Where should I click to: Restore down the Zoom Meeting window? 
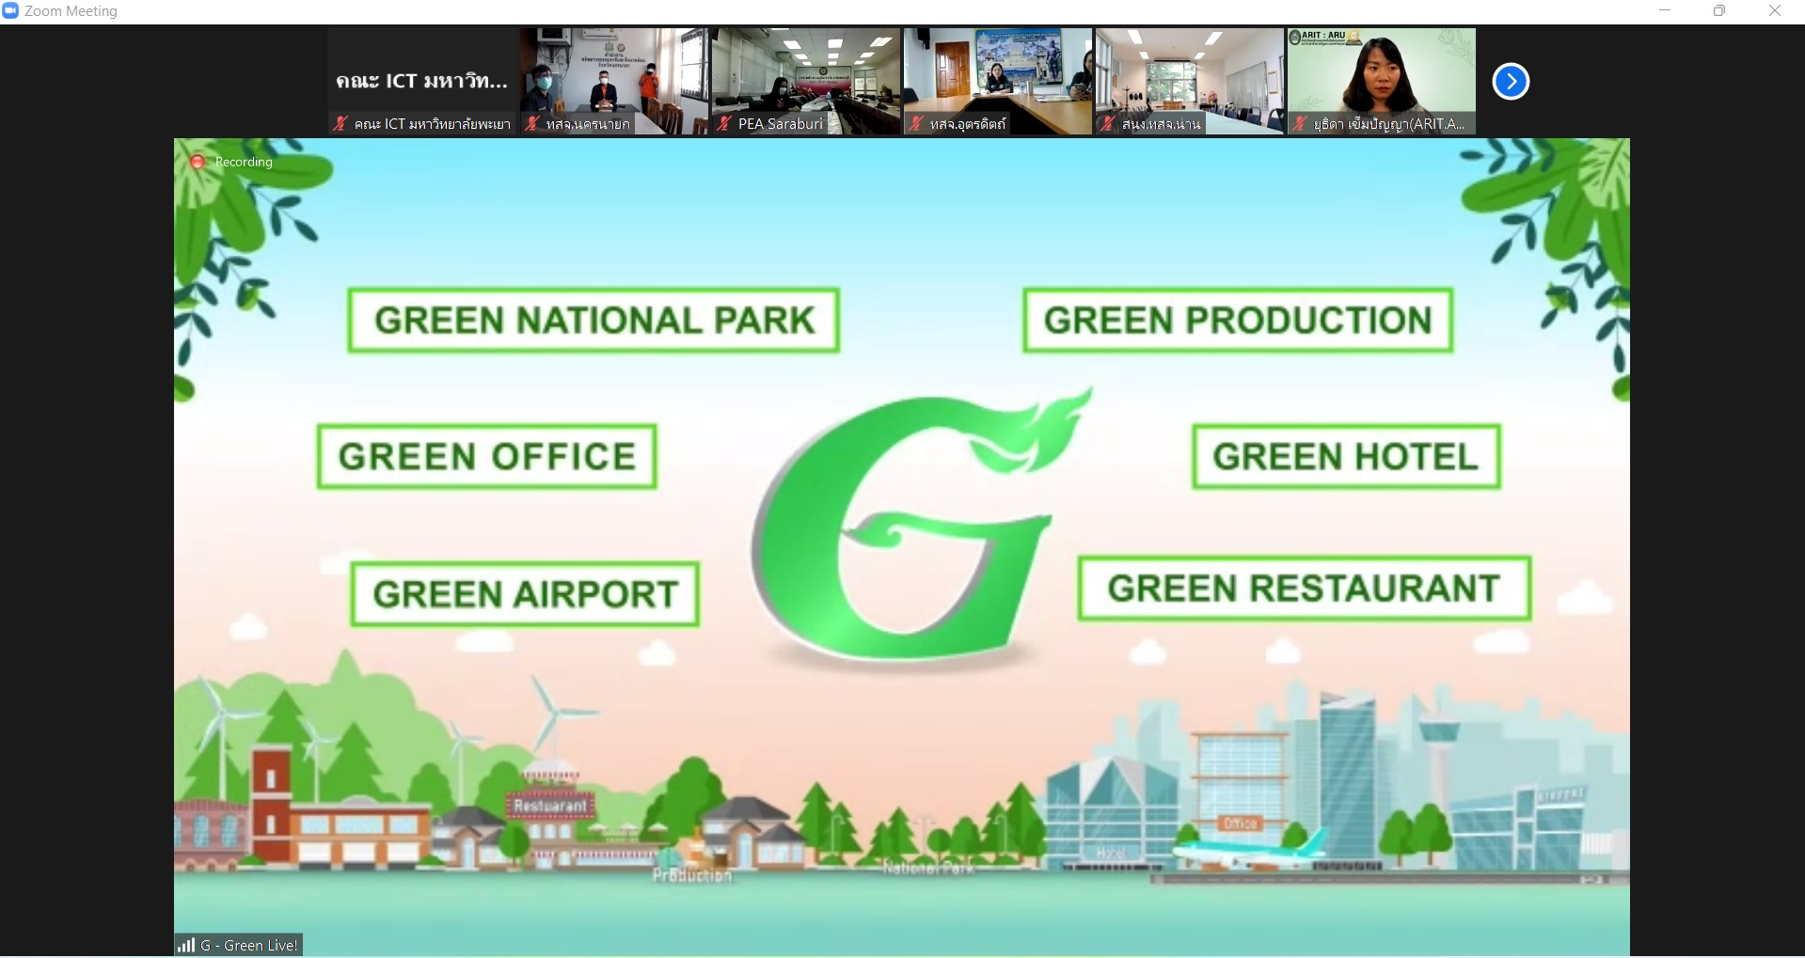pyautogui.click(x=1718, y=11)
